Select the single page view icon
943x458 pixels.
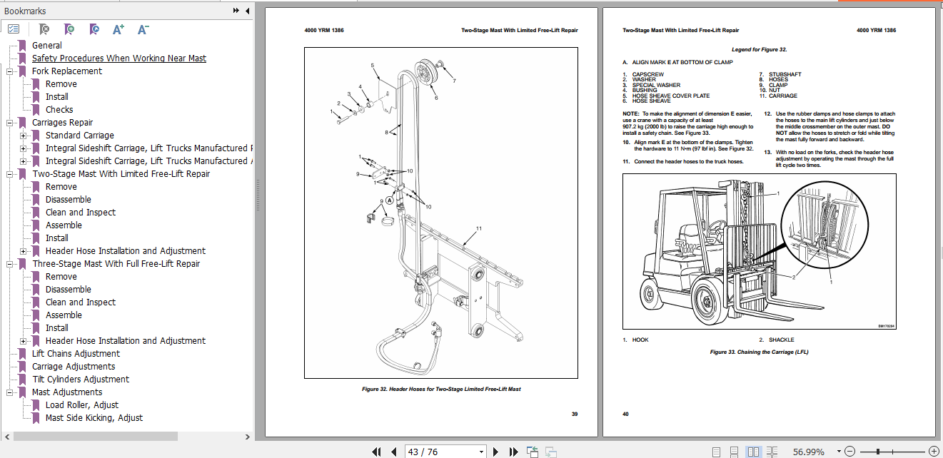coord(718,451)
